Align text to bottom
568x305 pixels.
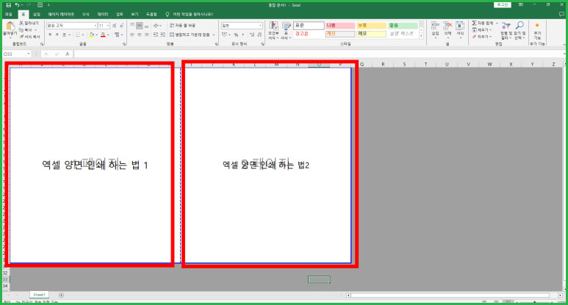point(146,26)
